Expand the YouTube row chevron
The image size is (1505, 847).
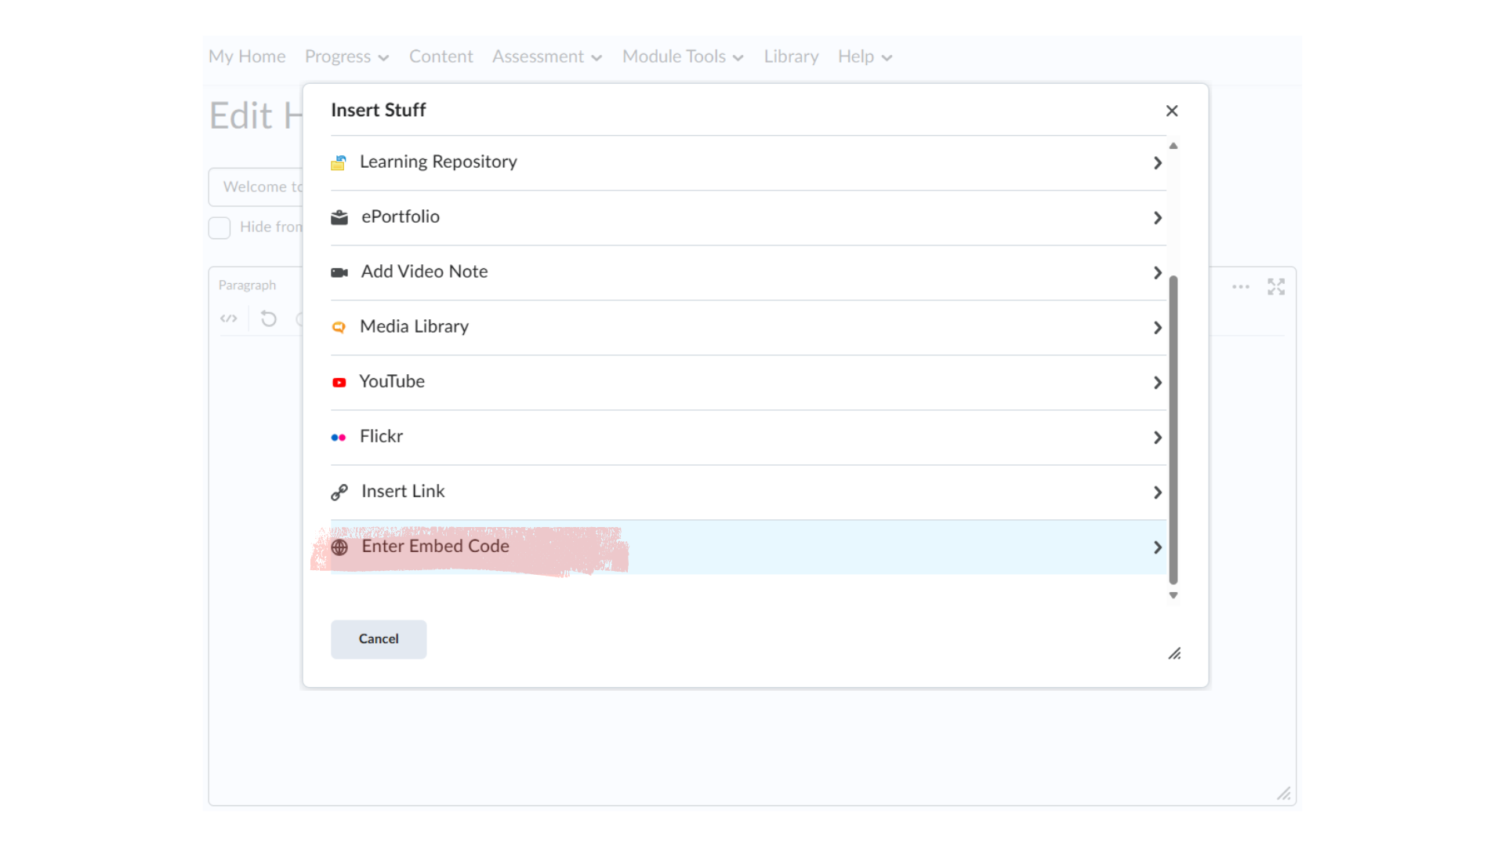click(1157, 383)
